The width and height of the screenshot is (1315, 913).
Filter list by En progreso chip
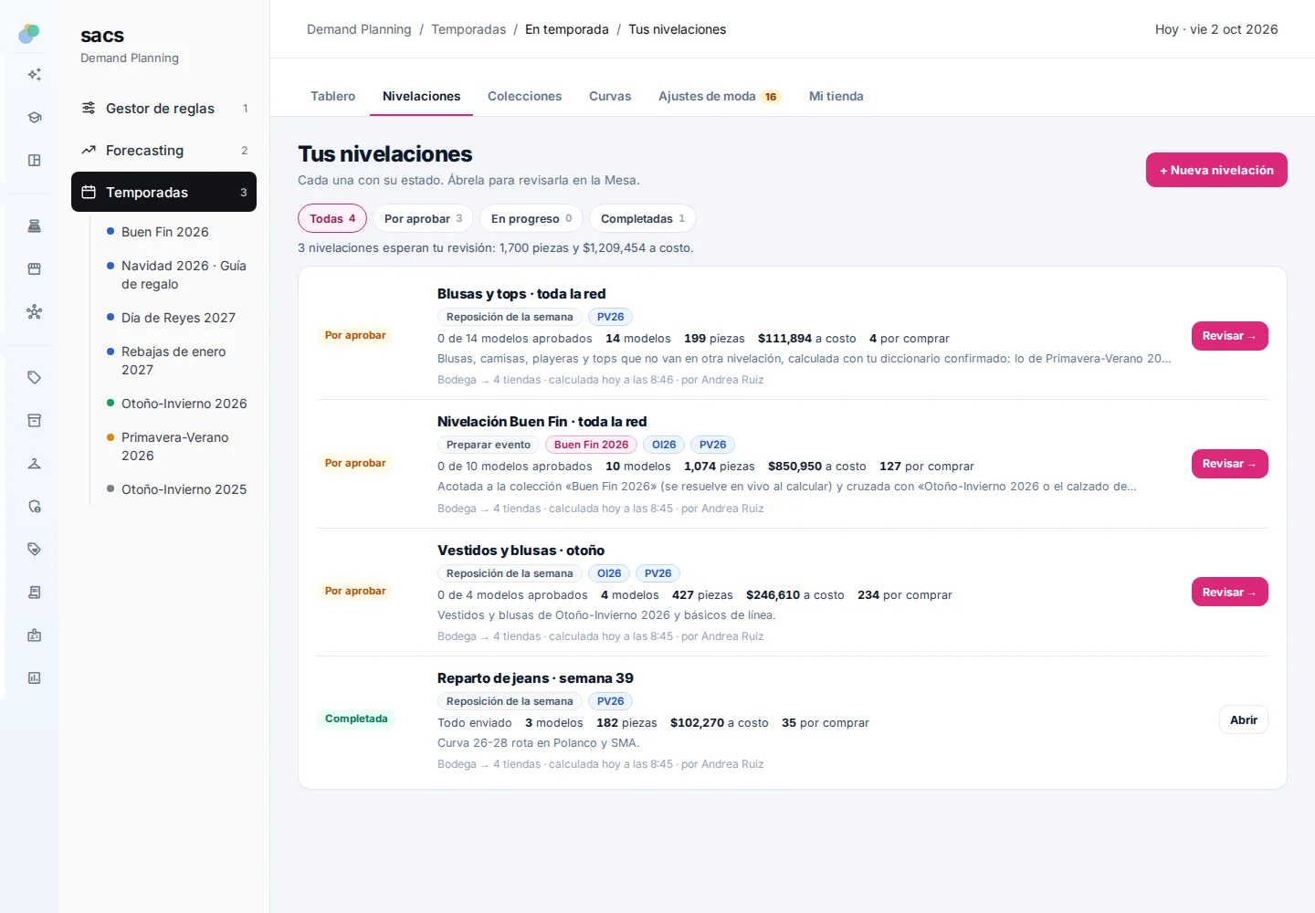coord(531,218)
